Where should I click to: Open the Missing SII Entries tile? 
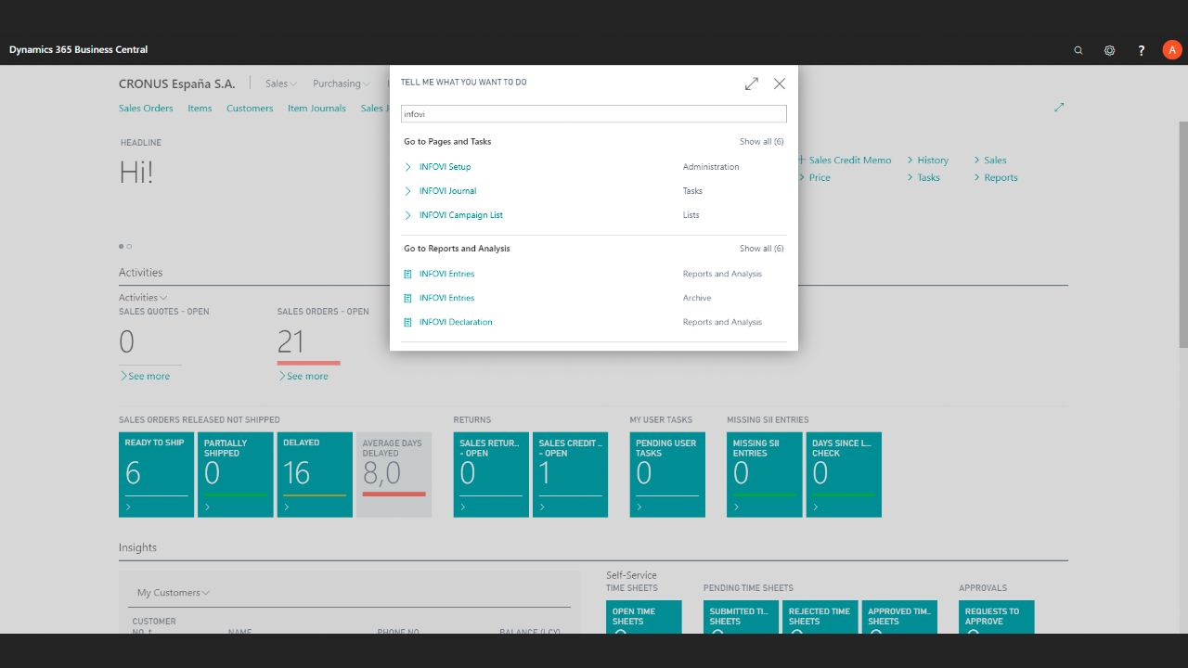point(765,475)
